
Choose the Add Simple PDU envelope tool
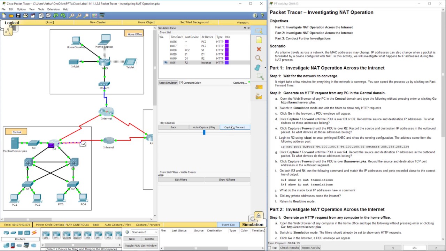pos(259,87)
